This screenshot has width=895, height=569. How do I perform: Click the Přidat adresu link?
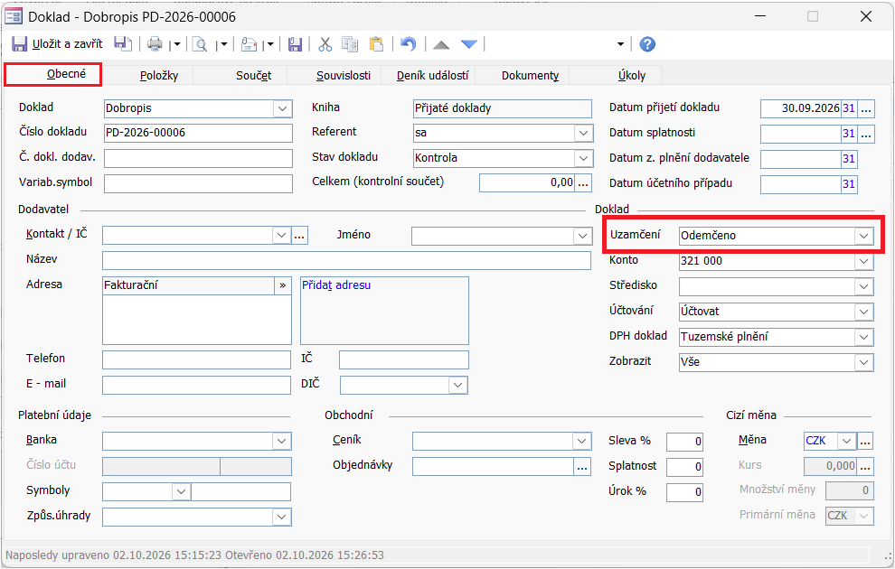pos(336,285)
